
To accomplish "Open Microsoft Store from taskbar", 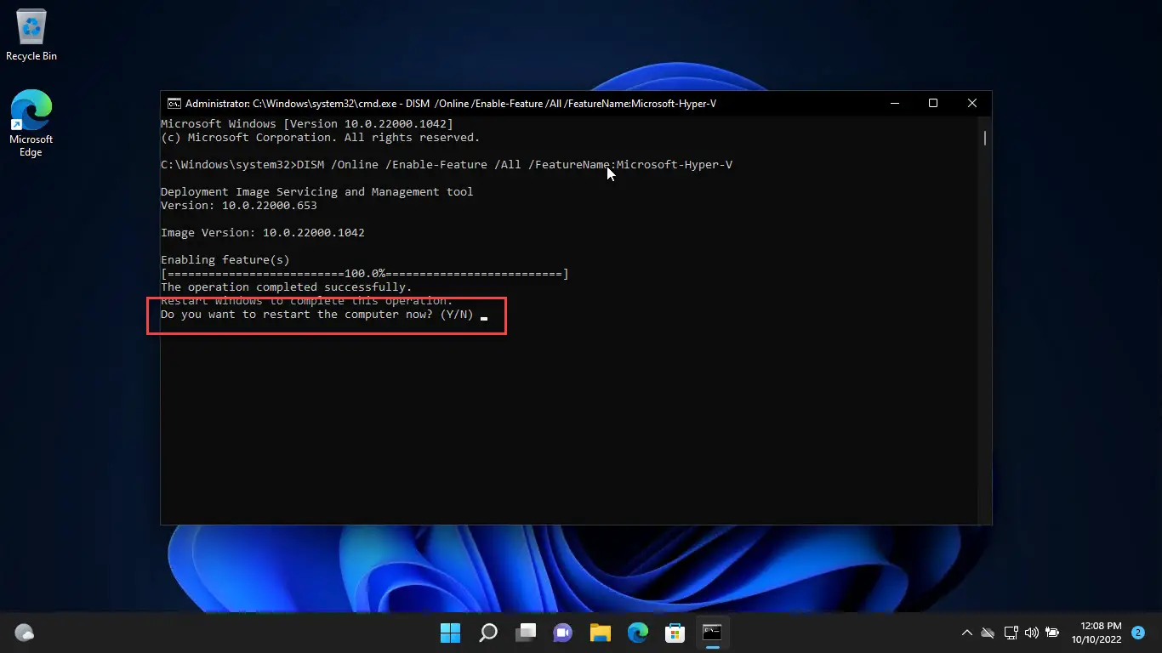I will pos(675,633).
